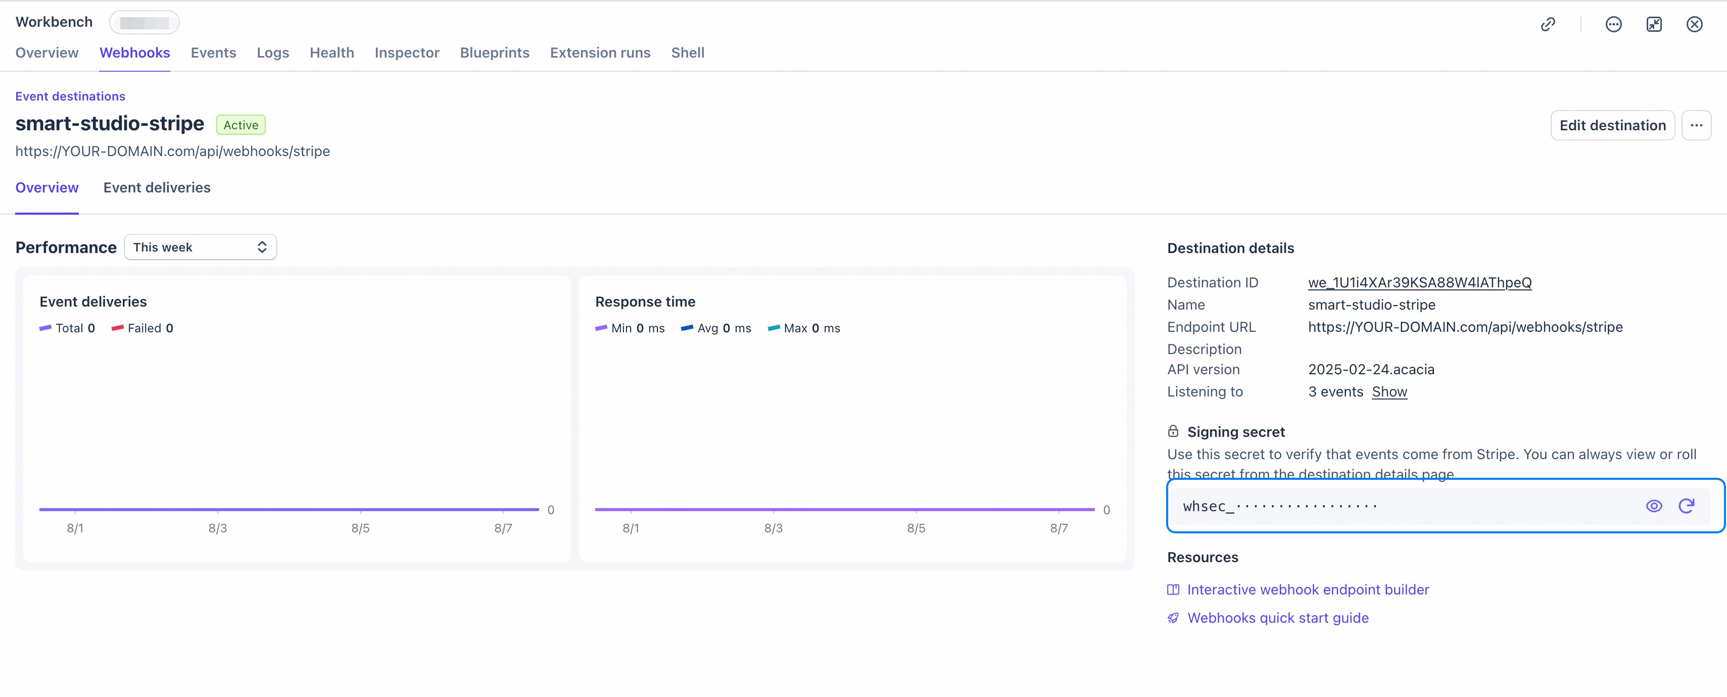The height and width of the screenshot is (697, 1727).
Task: Open the three-dot menu beside Edit destination
Action: click(x=1696, y=125)
